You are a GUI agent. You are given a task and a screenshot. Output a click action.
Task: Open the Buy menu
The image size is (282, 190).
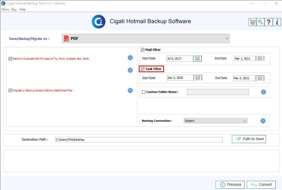pyautogui.click(x=14, y=9)
